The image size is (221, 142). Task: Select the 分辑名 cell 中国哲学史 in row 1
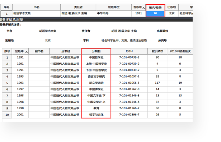coord(96,58)
